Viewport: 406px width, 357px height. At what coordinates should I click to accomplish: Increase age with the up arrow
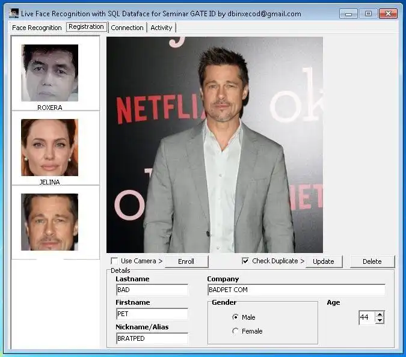tap(380, 314)
